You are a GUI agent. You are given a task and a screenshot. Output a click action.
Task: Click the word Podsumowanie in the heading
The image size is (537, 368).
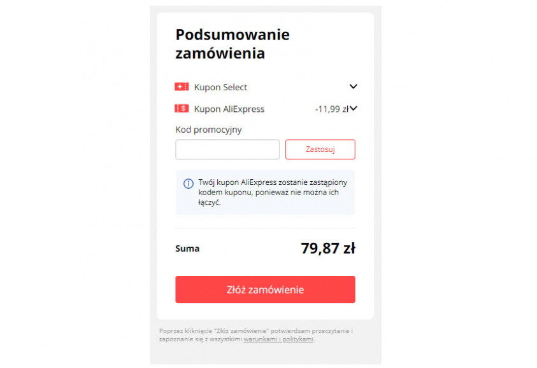click(x=233, y=34)
